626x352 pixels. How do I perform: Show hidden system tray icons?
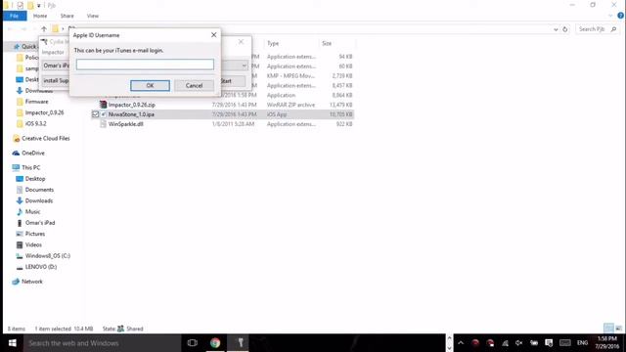coord(461,343)
